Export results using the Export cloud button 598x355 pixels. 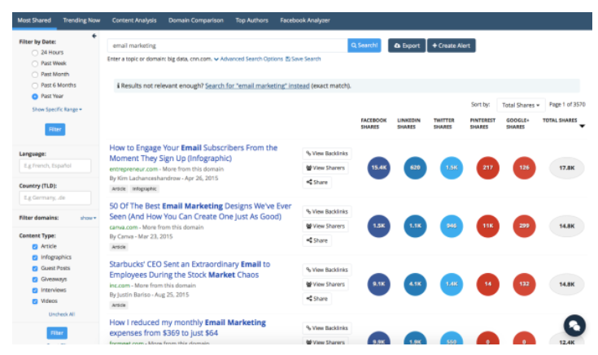406,45
